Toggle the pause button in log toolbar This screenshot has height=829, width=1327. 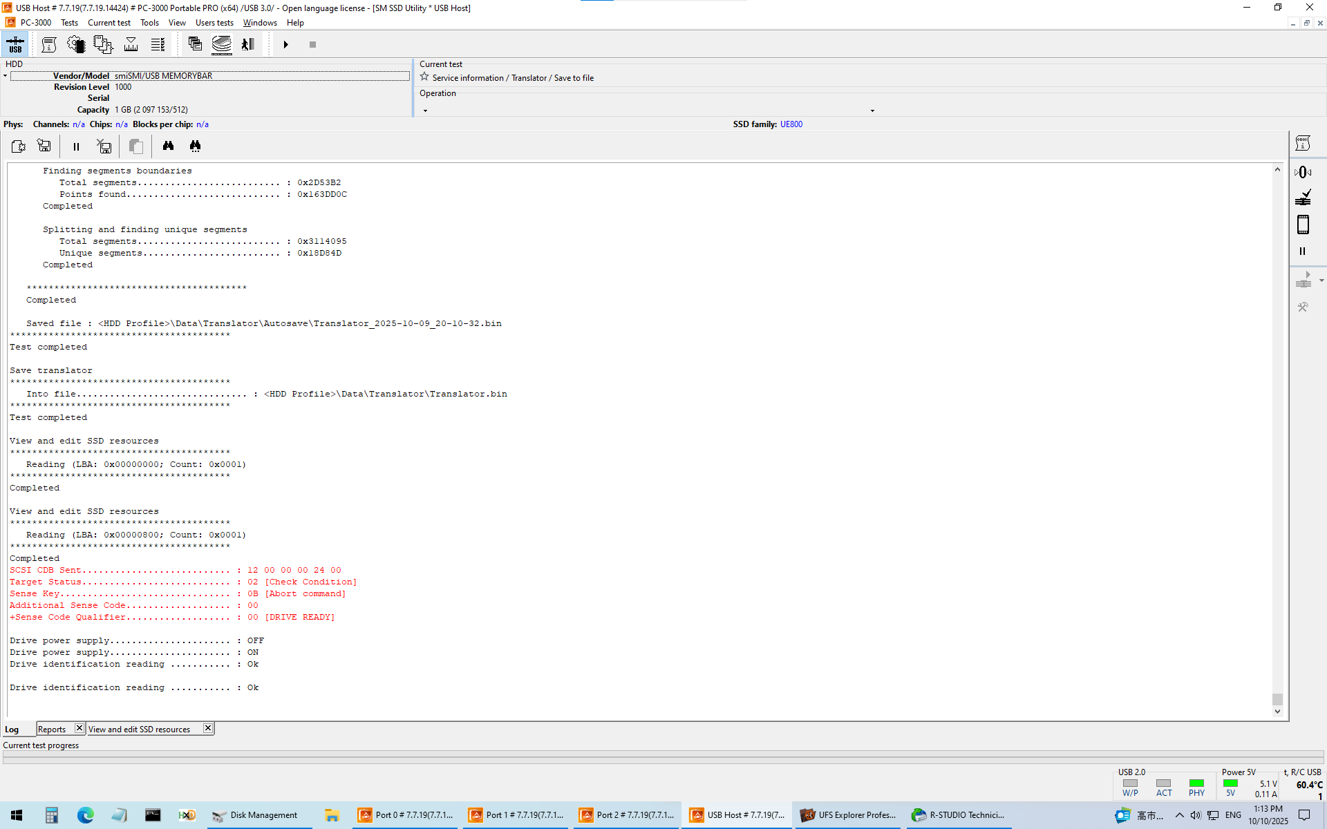76,146
